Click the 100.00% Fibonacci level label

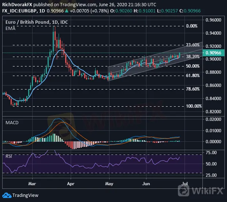[193, 106]
